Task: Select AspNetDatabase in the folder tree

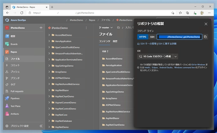Action: click(x=63, y=121)
